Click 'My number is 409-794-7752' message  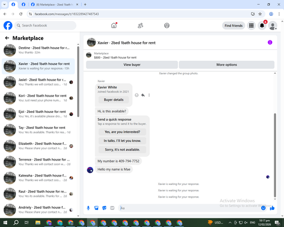[x=118, y=161]
